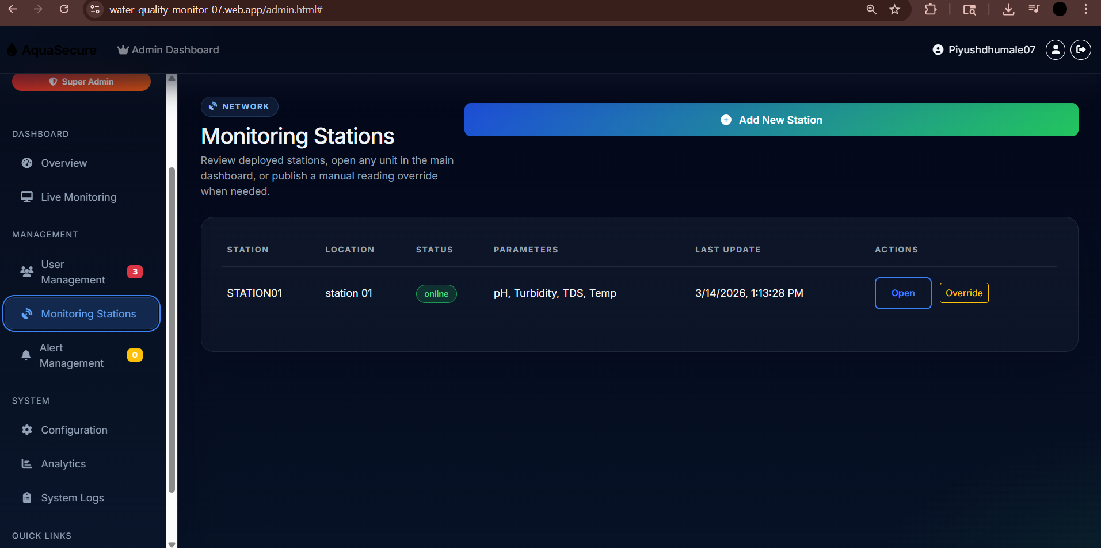1101x548 pixels.
Task: Click the Live Monitoring screen icon
Action: pyautogui.click(x=27, y=197)
